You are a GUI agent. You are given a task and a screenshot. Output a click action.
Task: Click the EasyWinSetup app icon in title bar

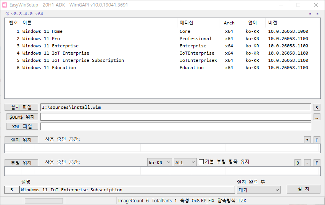pyautogui.click(x=5, y=5)
